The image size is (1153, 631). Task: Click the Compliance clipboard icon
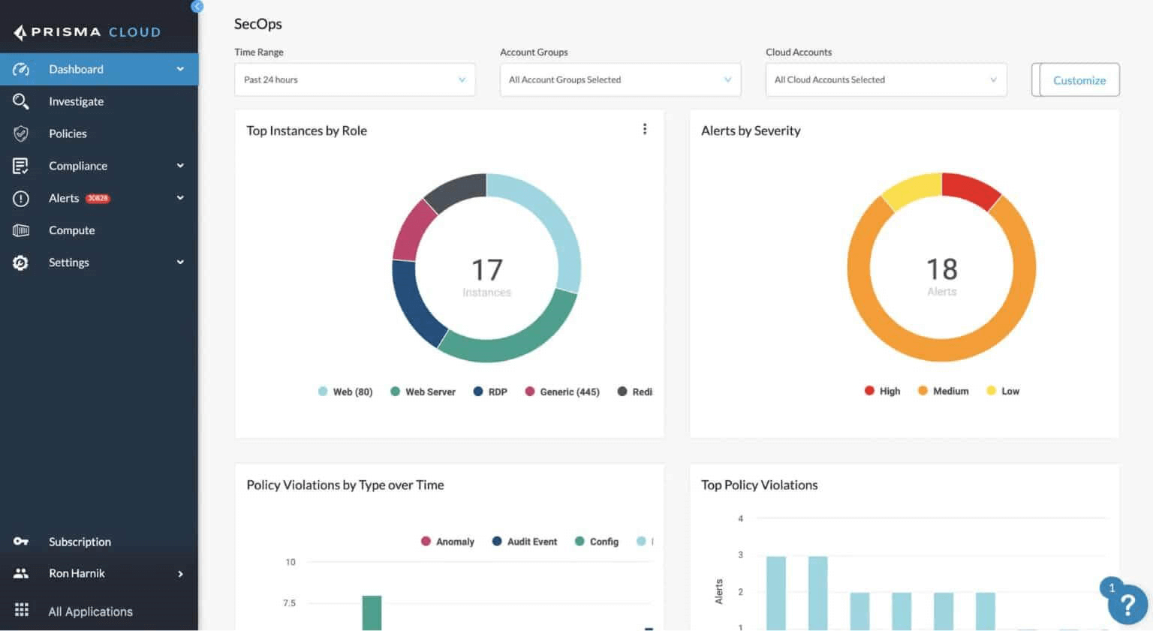click(x=20, y=165)
